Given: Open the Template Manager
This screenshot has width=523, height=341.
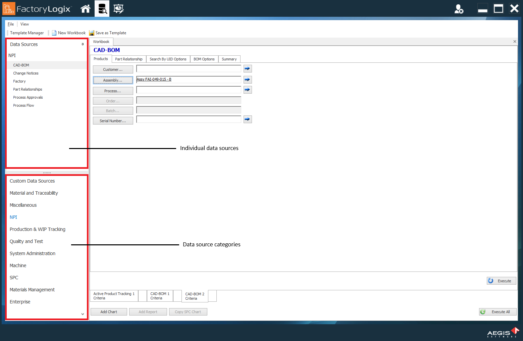Looking at the screenshot, I should click(27, 33).
